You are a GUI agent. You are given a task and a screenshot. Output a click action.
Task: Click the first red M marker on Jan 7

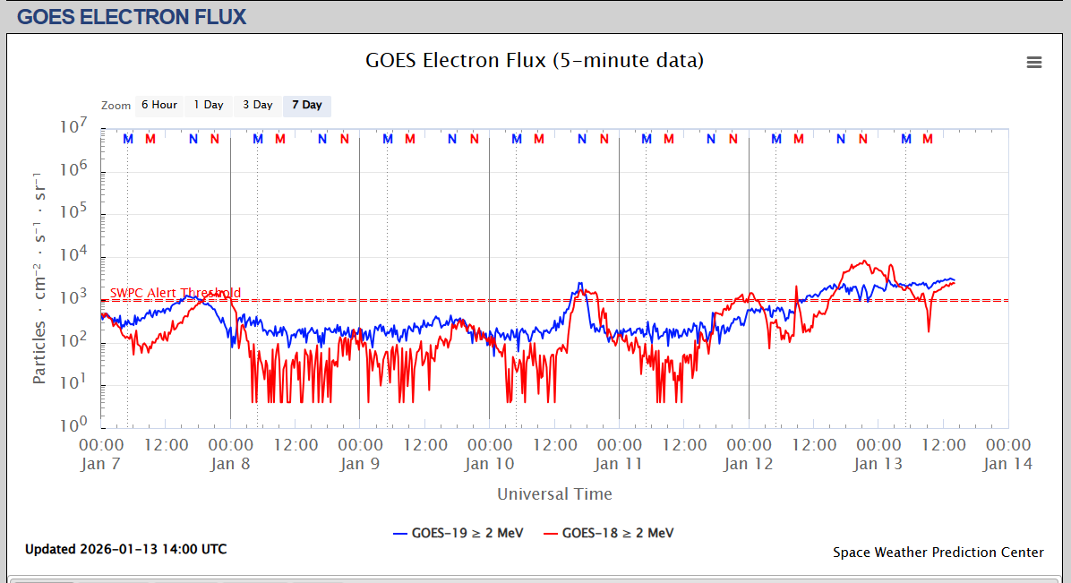point(150,139)
